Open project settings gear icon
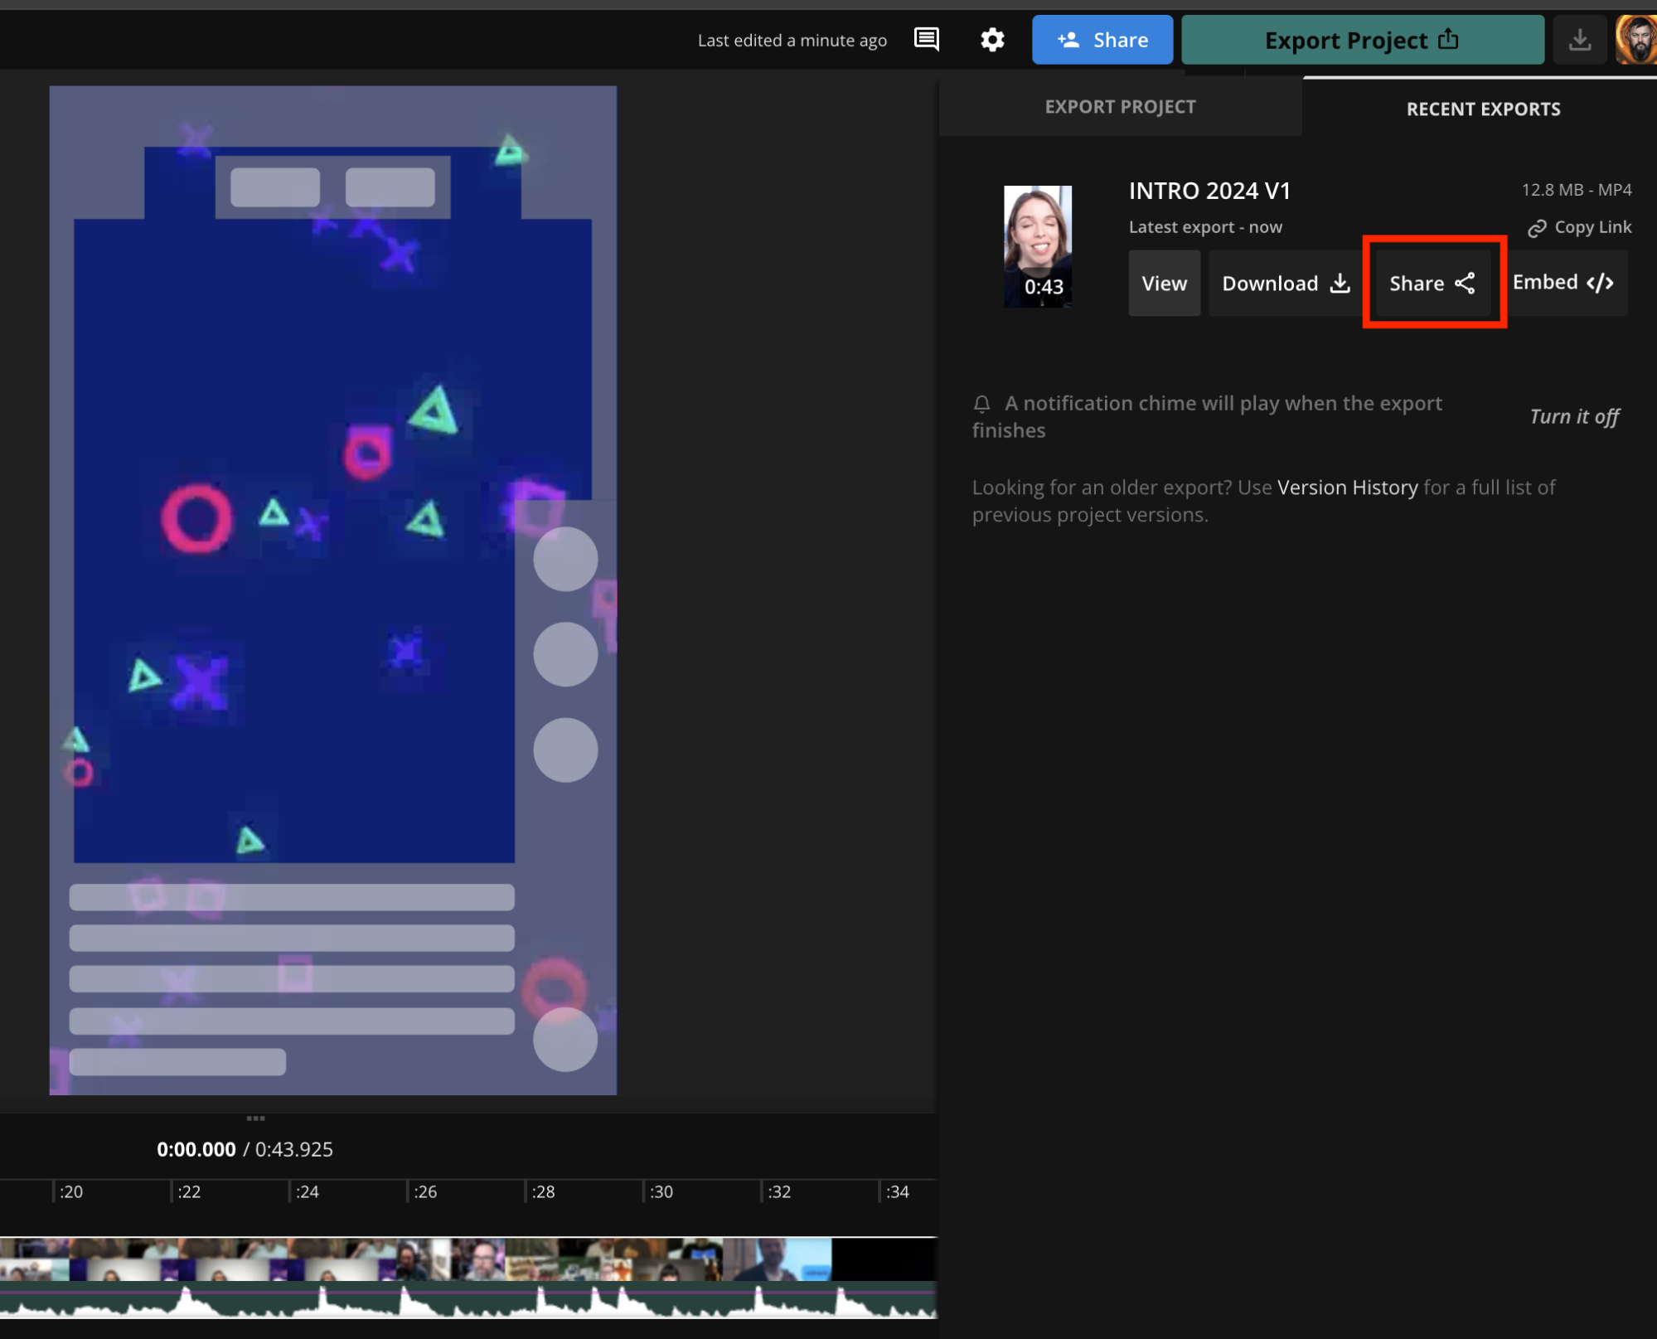Screen dimensions: 1657x1339 click(x=992, y=39)
